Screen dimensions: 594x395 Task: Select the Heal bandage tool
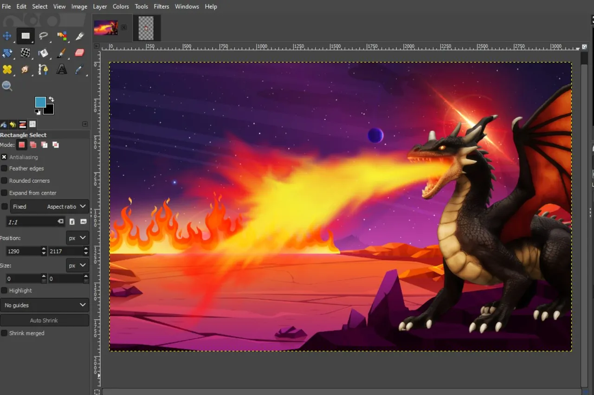pos(7,70)
